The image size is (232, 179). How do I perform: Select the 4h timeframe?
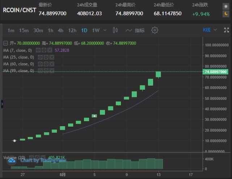(x=60, y=30)
